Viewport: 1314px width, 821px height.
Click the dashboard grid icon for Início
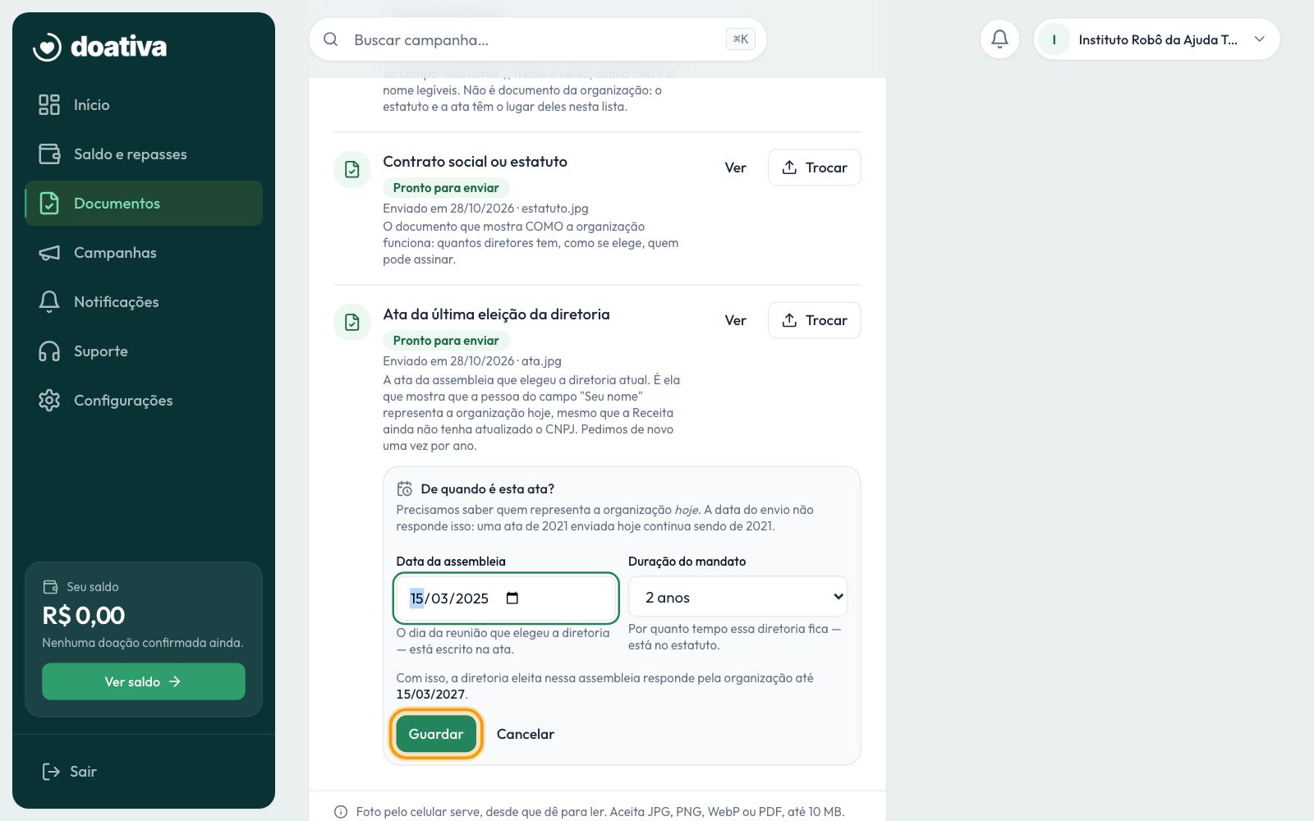coord(49,105)
